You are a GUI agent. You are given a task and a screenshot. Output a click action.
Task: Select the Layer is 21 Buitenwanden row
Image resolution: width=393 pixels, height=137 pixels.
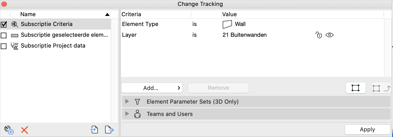252,35
